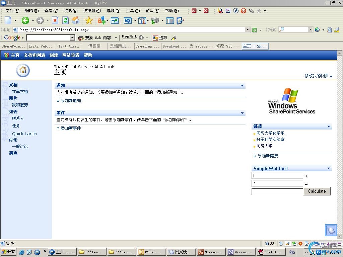Open the 文件(F) menu

coord(12,11)
